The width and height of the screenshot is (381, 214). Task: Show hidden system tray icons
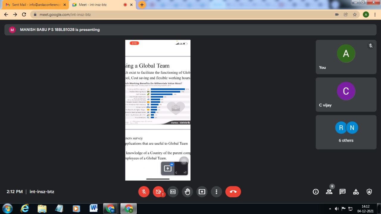[330, 209]
